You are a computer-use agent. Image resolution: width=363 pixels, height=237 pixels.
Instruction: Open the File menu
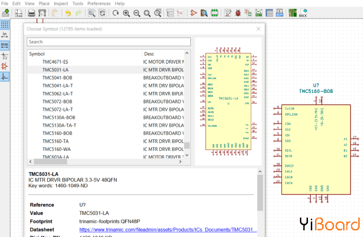(x=5, y=3)
